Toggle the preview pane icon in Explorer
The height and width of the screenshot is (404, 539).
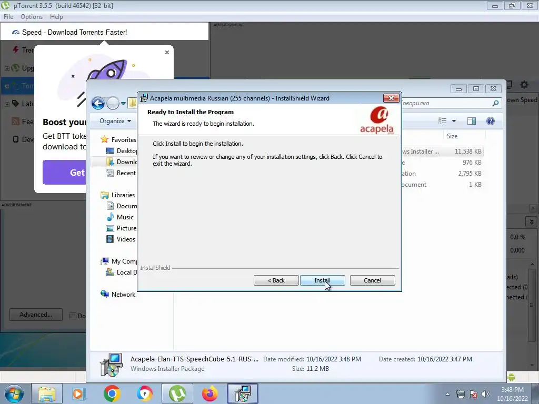(472, 121)
